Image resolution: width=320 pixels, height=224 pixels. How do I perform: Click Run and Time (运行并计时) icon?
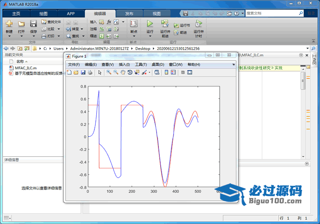[x=198, y=24]
